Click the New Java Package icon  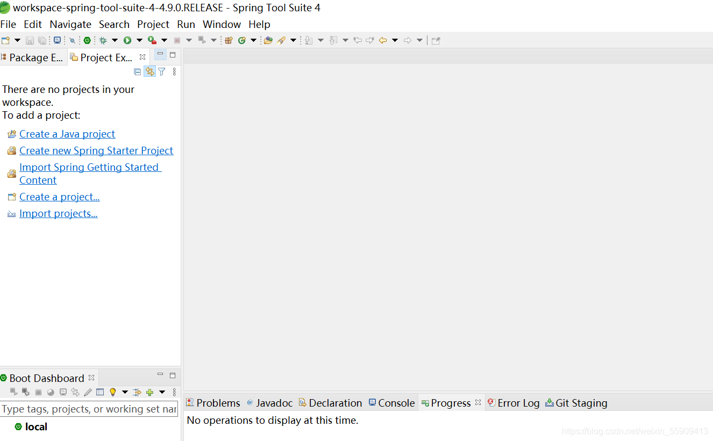229,40
